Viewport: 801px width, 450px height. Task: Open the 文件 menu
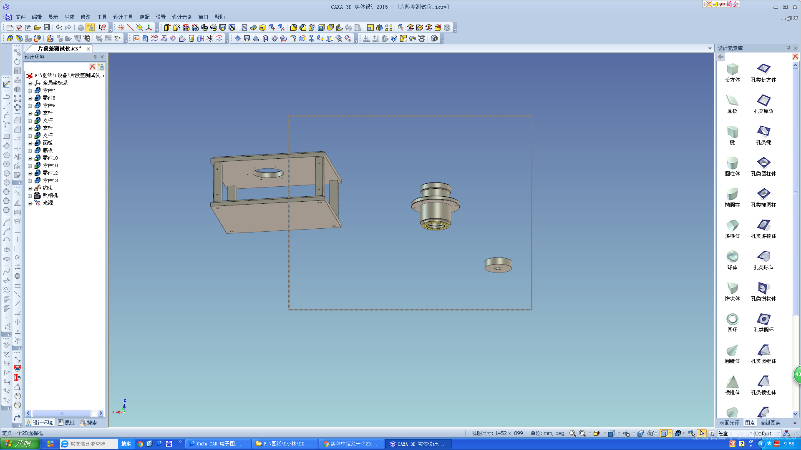20,17
